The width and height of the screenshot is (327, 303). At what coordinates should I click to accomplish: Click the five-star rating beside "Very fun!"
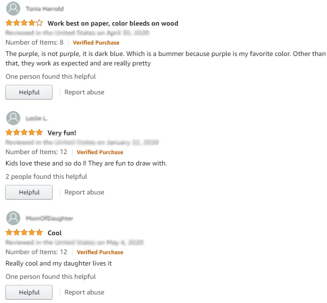[x=24, y=133]
